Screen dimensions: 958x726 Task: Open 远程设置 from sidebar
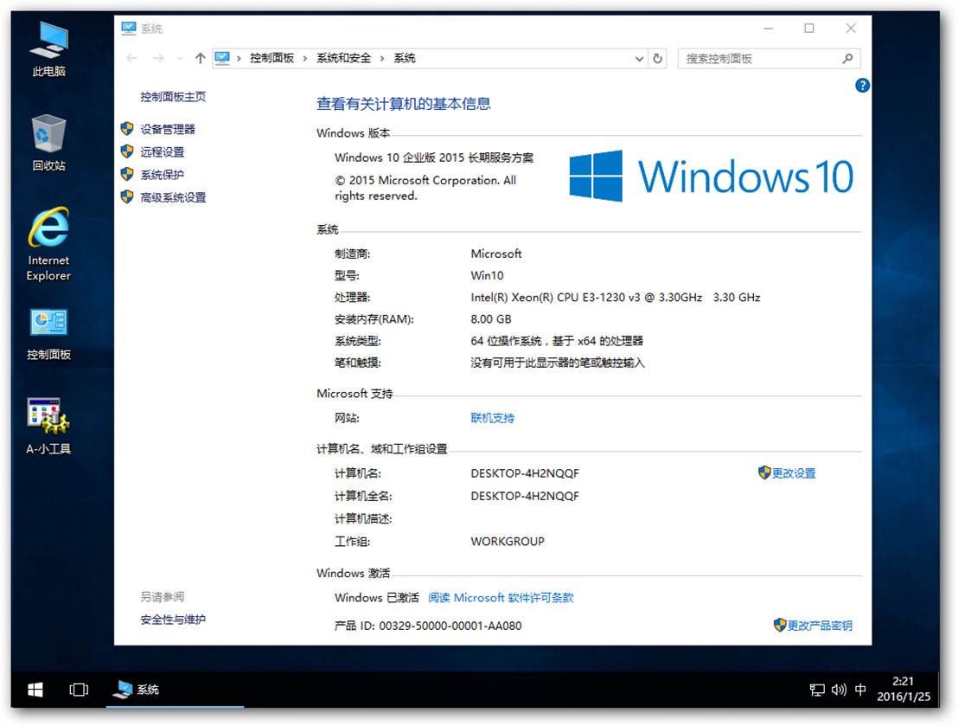(x=162, y=151)
